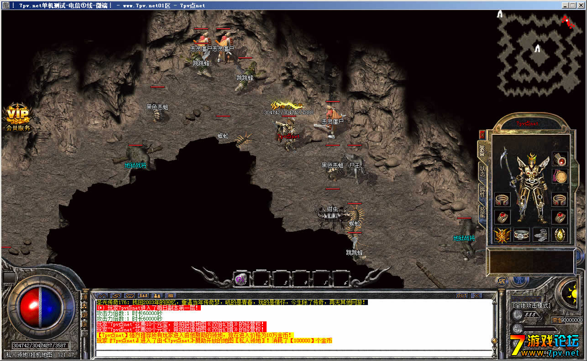
Task: Switch to the 状态 status tab
Action: [x=482, y=171]
